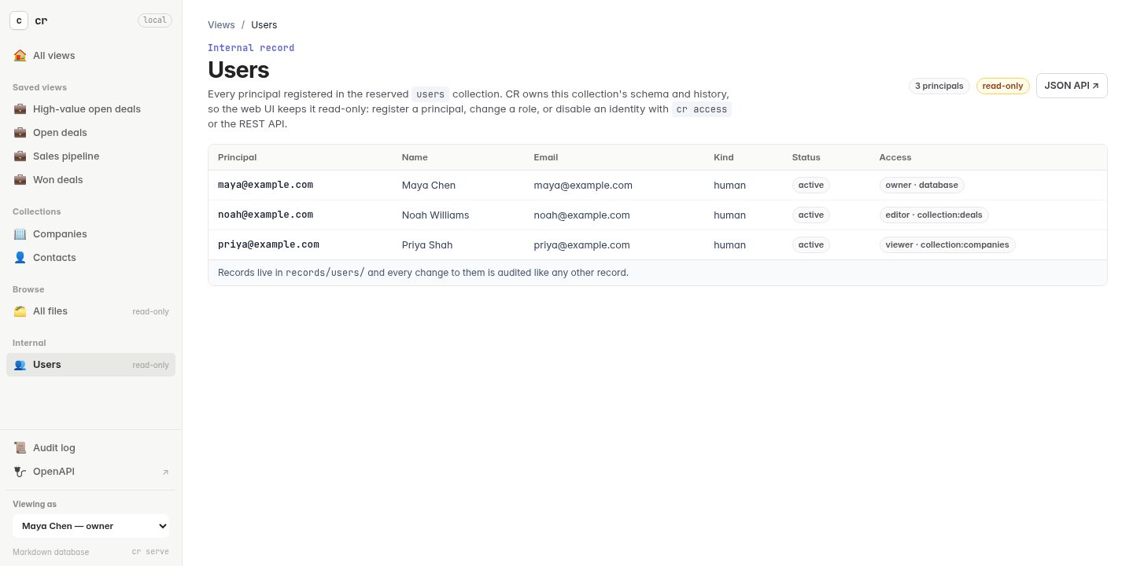
Task: Click the building icon next to Companies
Action: (20, 234)
